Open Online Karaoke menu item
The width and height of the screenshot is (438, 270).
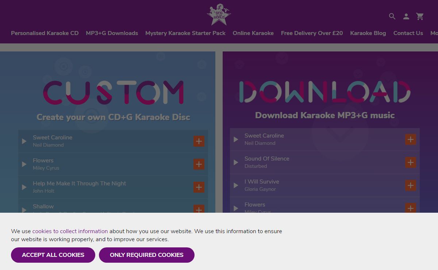(x=253, y=33)
